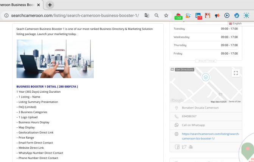Click 'Listing Summary Presentation' line
Viewport: 254px width, 162px height.
[x=37, y=102]
